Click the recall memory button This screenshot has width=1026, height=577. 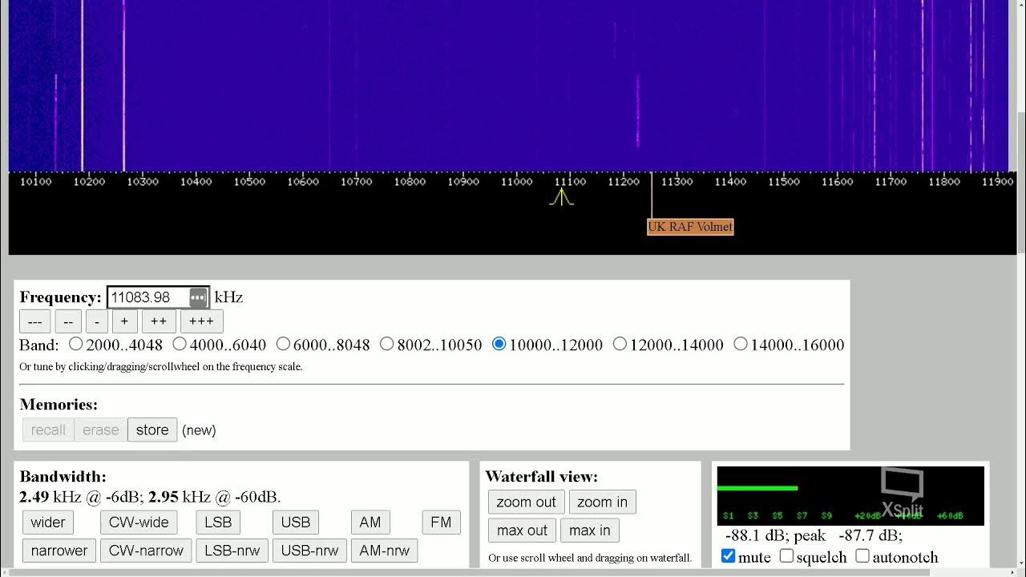coord(48,430)
